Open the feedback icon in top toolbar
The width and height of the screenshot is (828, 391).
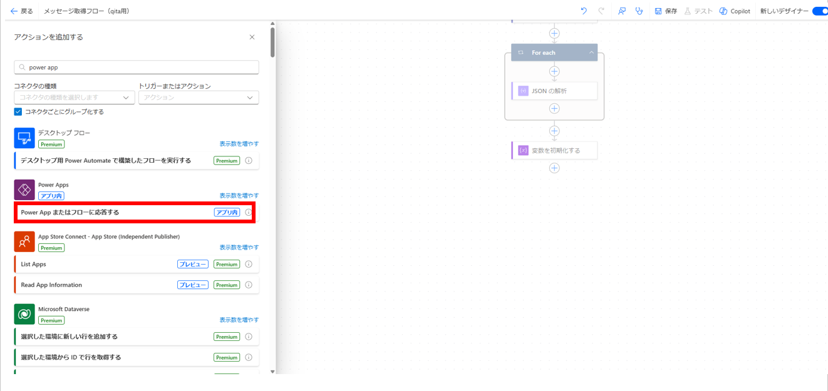click(622, 11)
